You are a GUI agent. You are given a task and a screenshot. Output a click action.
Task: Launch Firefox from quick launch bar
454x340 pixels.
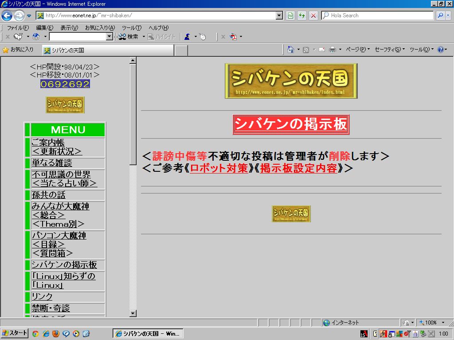pyautogui.click(x=55, y=334)
